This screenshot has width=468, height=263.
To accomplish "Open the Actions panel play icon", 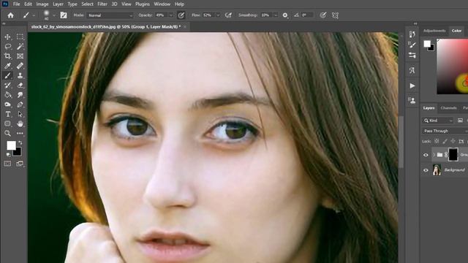I will click(412, 86).
